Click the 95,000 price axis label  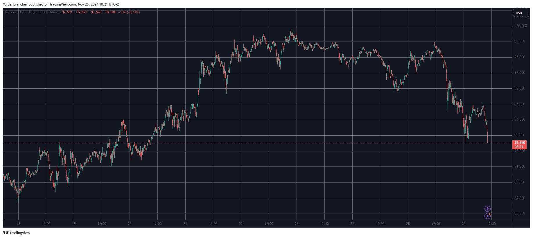(520, 104)
